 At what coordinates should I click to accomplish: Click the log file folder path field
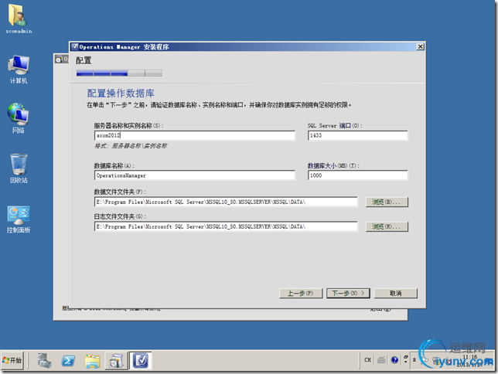click(226, 226)
